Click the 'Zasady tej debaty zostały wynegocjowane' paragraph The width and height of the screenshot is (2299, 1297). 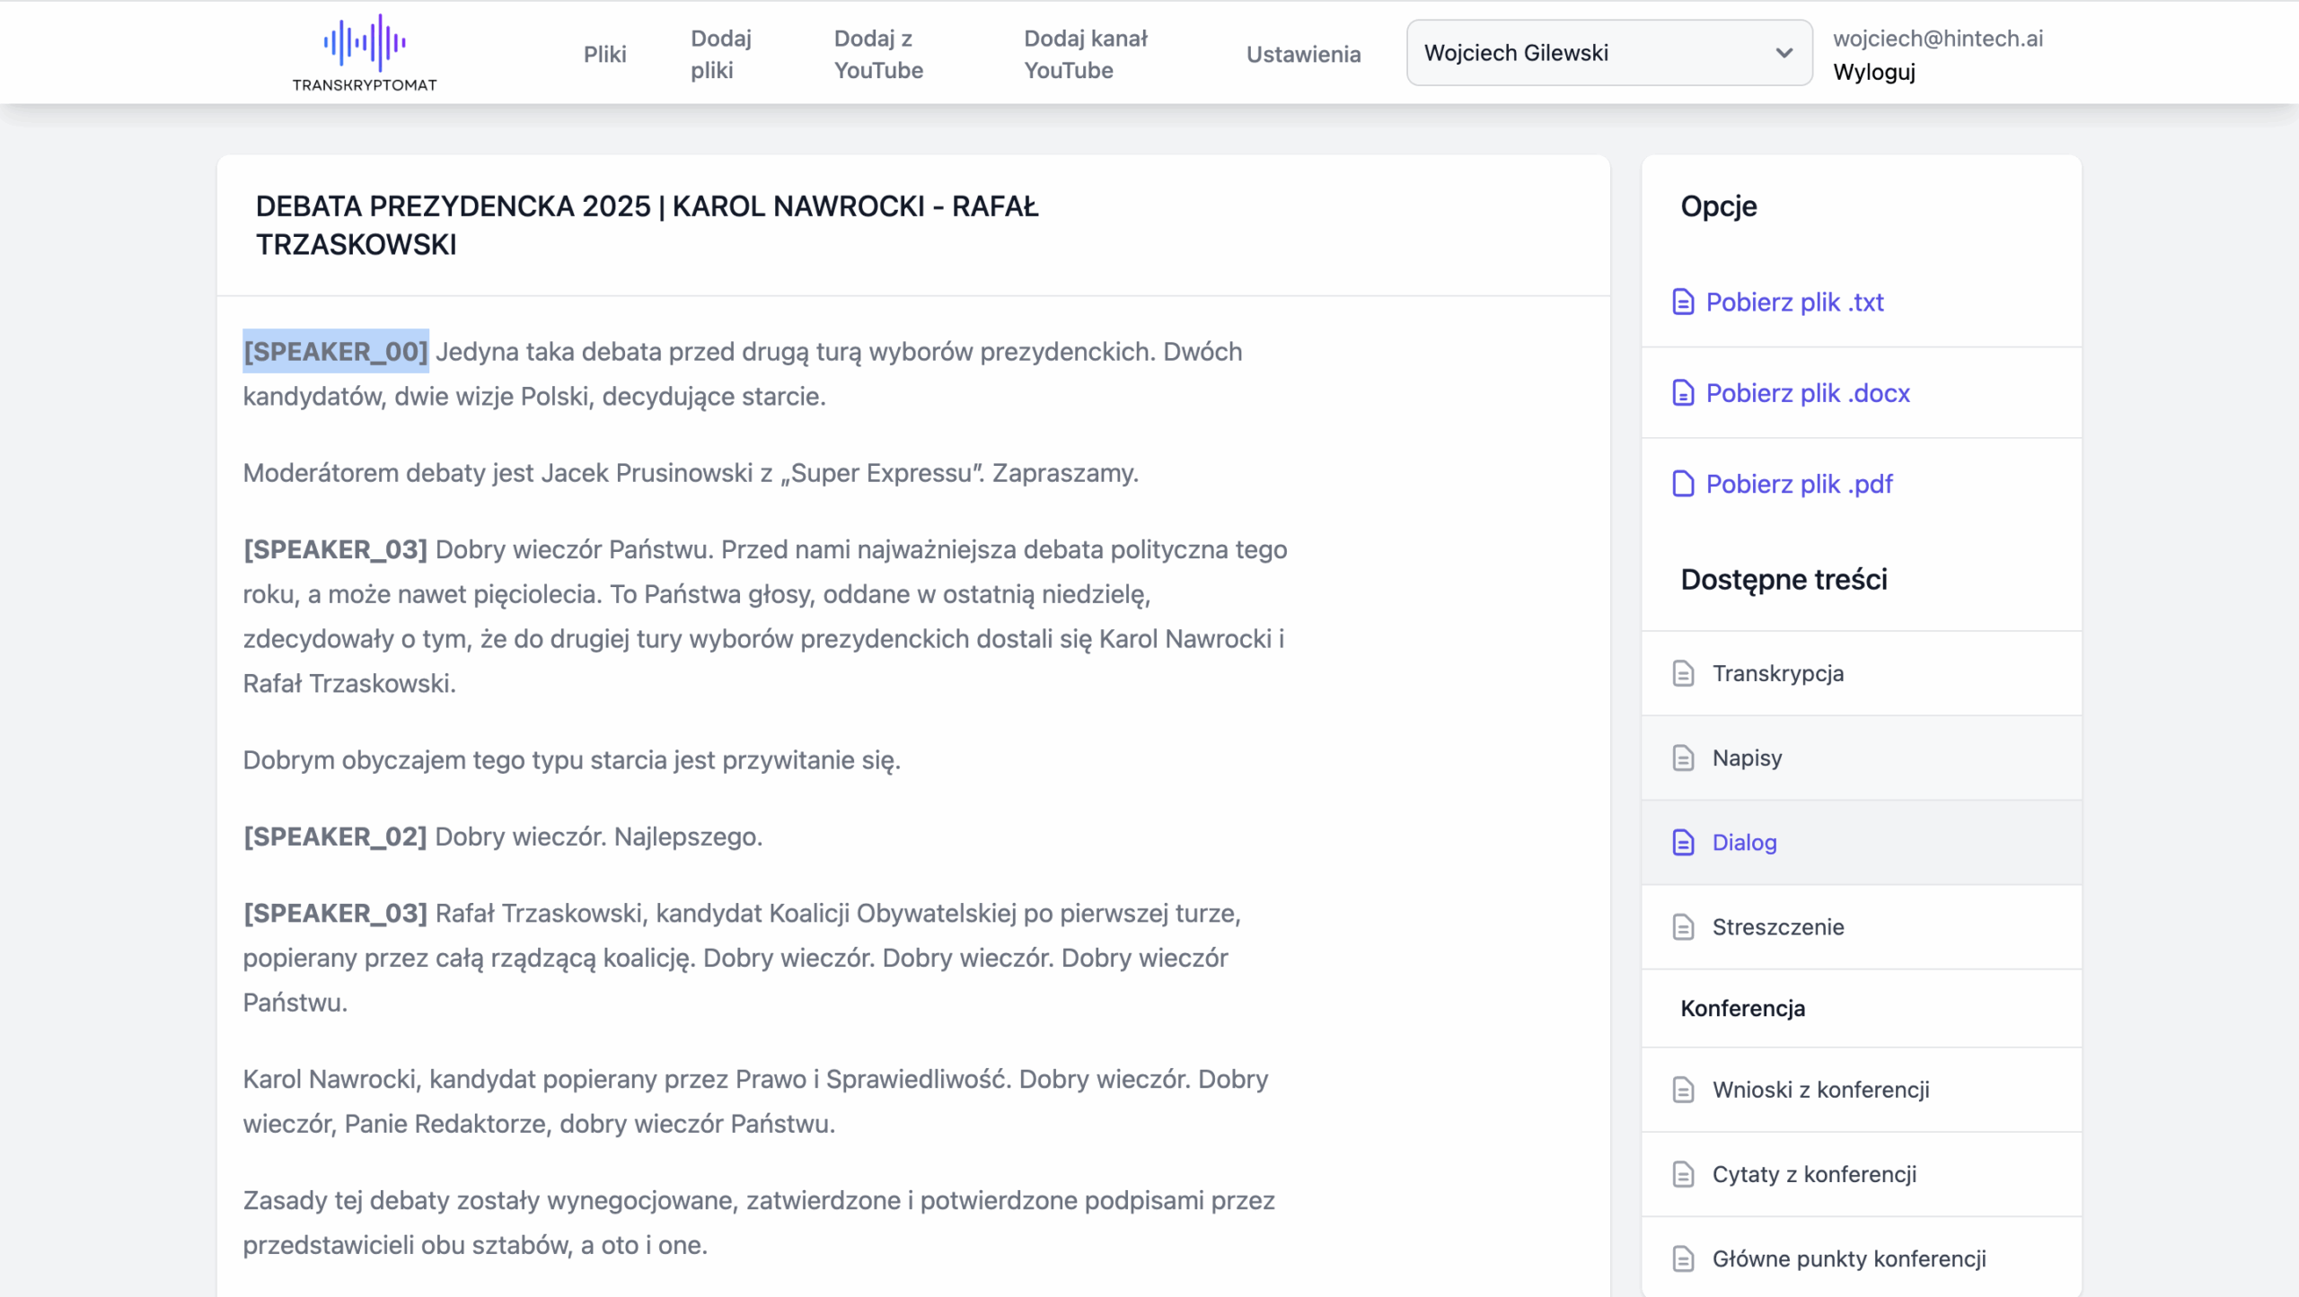click(x=759, y=1223)
